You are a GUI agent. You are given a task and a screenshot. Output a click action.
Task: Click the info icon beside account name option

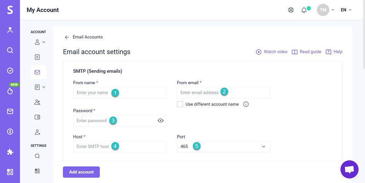pyautogui.click(x=246, y=104)
